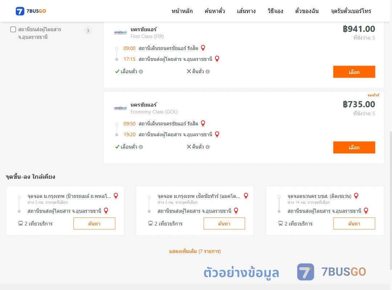This screenshot has height=290, width=392.
Task: Select the ฿941.00 First Class trip with เลือก
Action: click(354, 72)
